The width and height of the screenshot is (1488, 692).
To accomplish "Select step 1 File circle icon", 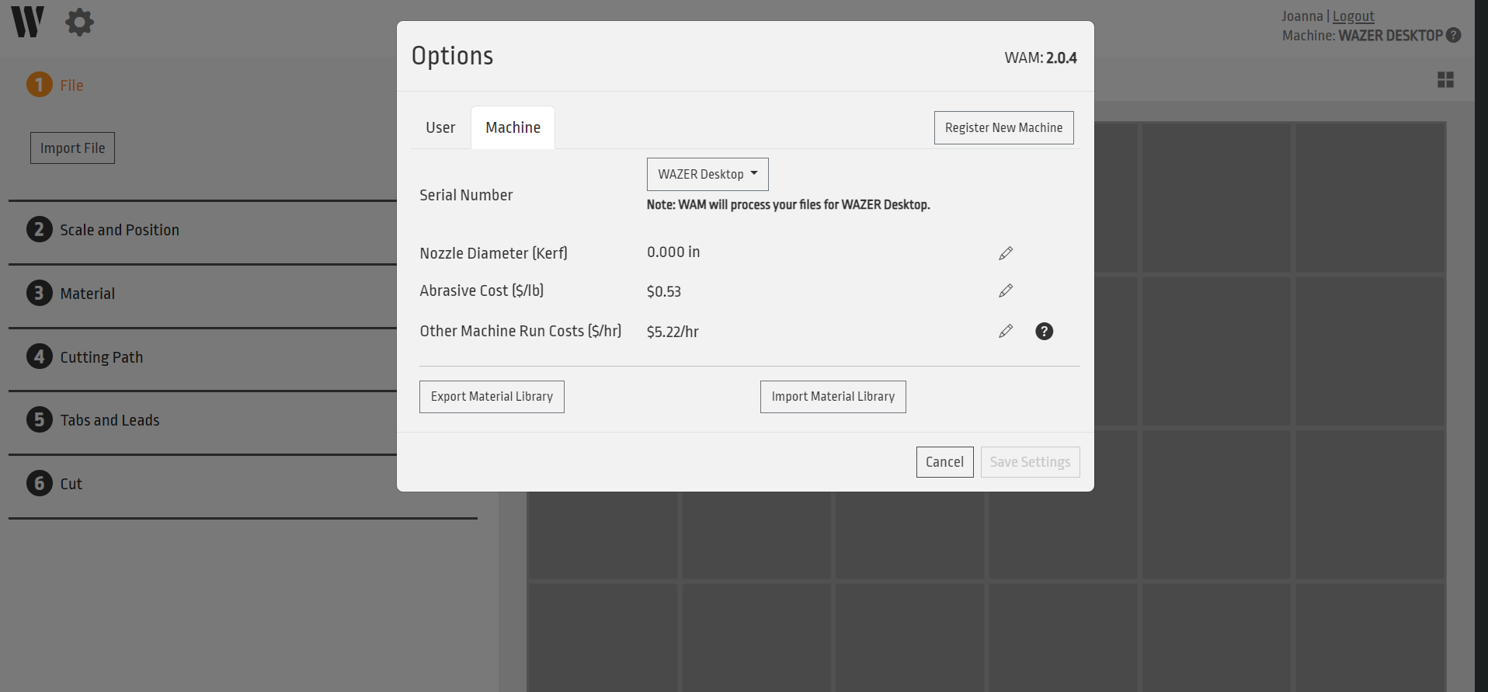I will (x=40, y=85).
